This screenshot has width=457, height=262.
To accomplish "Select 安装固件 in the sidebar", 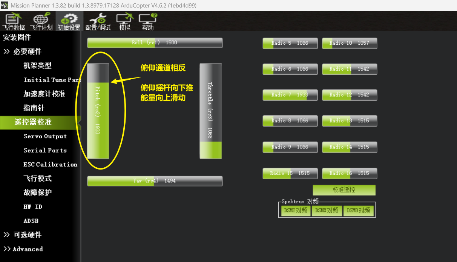I will point(17,38).
